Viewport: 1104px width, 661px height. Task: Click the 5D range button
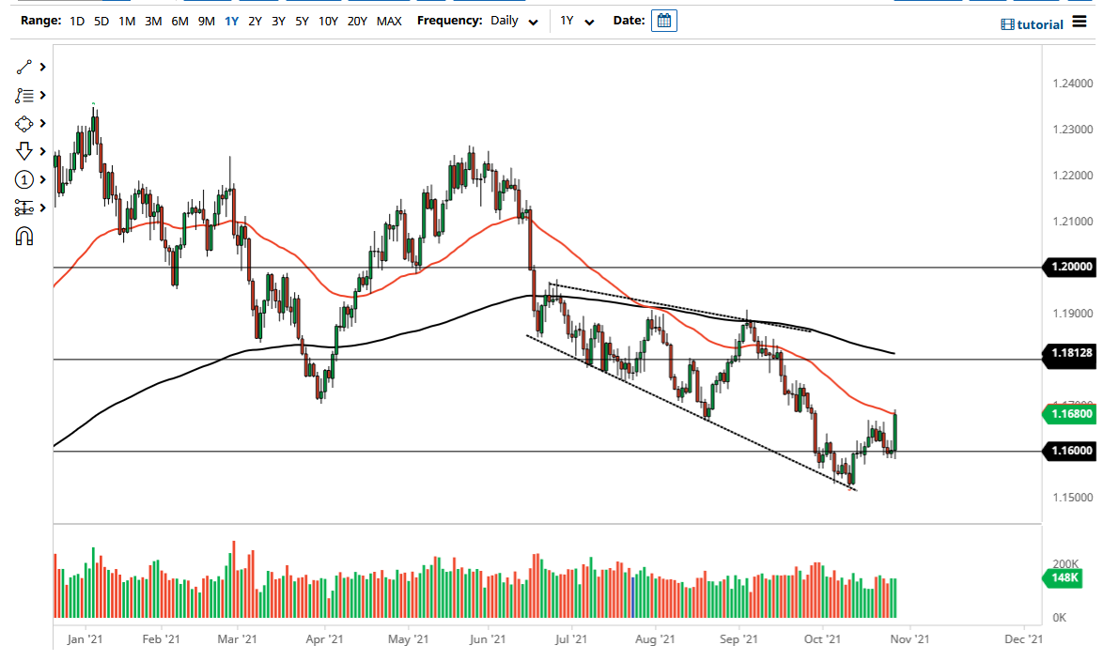pos(101,20)
